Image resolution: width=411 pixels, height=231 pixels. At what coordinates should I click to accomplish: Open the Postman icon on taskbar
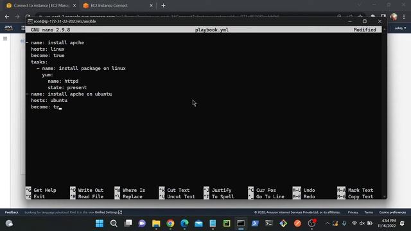pyautogui.click(x=297, y=223)
